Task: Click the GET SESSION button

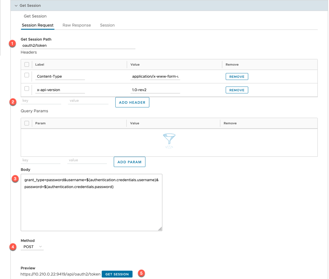Action: tap(117, 274)
